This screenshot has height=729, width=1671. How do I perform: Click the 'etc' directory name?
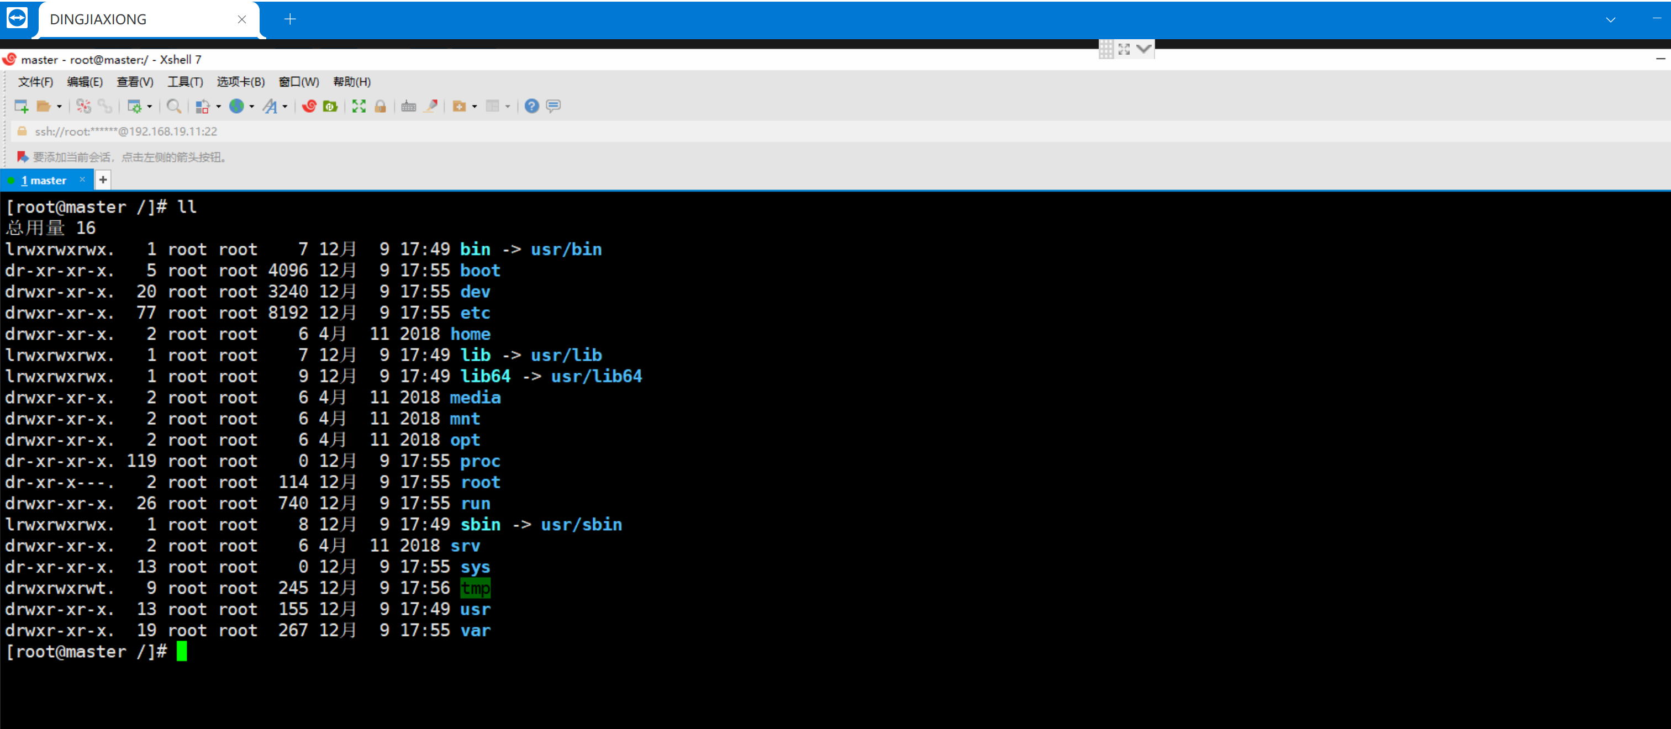pyautogui.click(x=475, y=313)
